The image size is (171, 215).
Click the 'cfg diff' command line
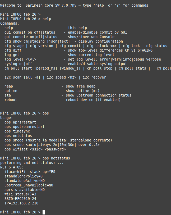[x=13, y=50]
